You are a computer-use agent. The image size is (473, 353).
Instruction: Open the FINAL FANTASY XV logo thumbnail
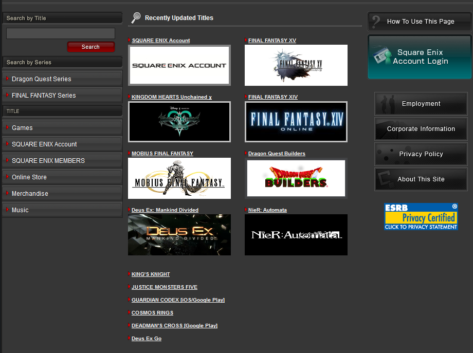point(296,65)
